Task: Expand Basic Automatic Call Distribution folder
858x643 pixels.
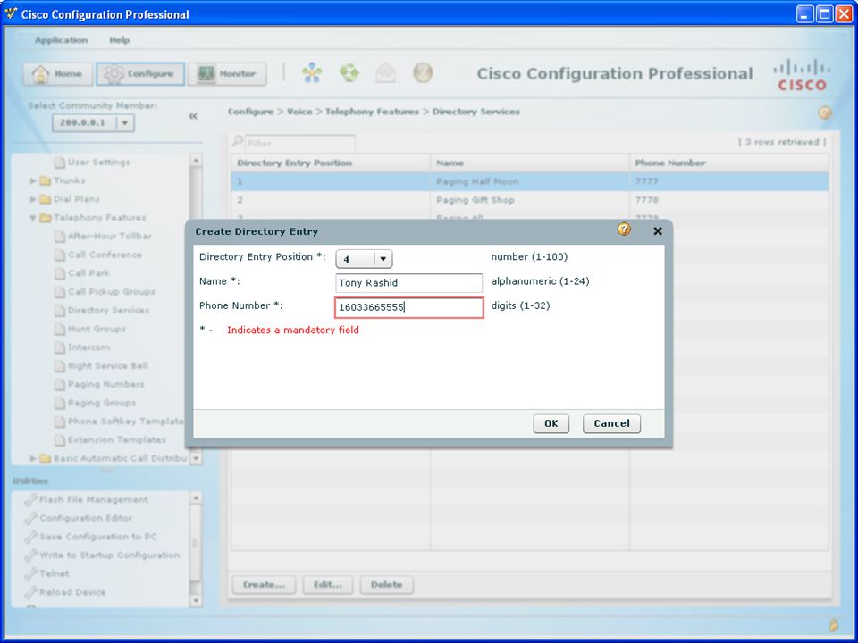Action: click(x=33, y=459)
